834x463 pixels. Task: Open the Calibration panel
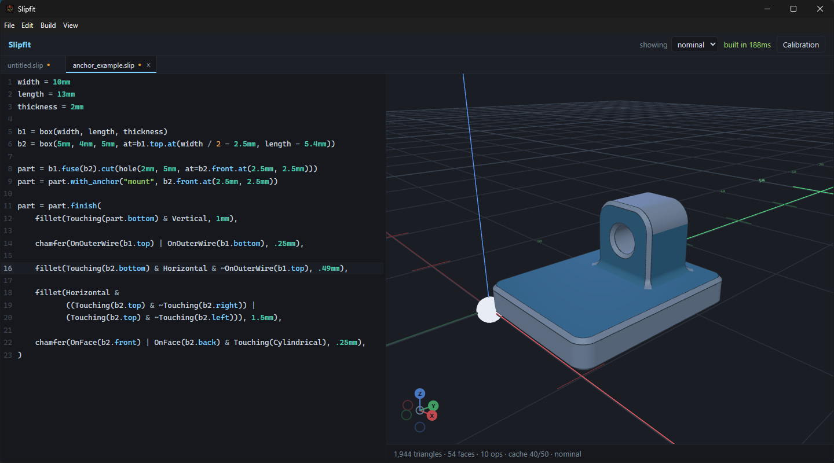click(x=801, y=45)
